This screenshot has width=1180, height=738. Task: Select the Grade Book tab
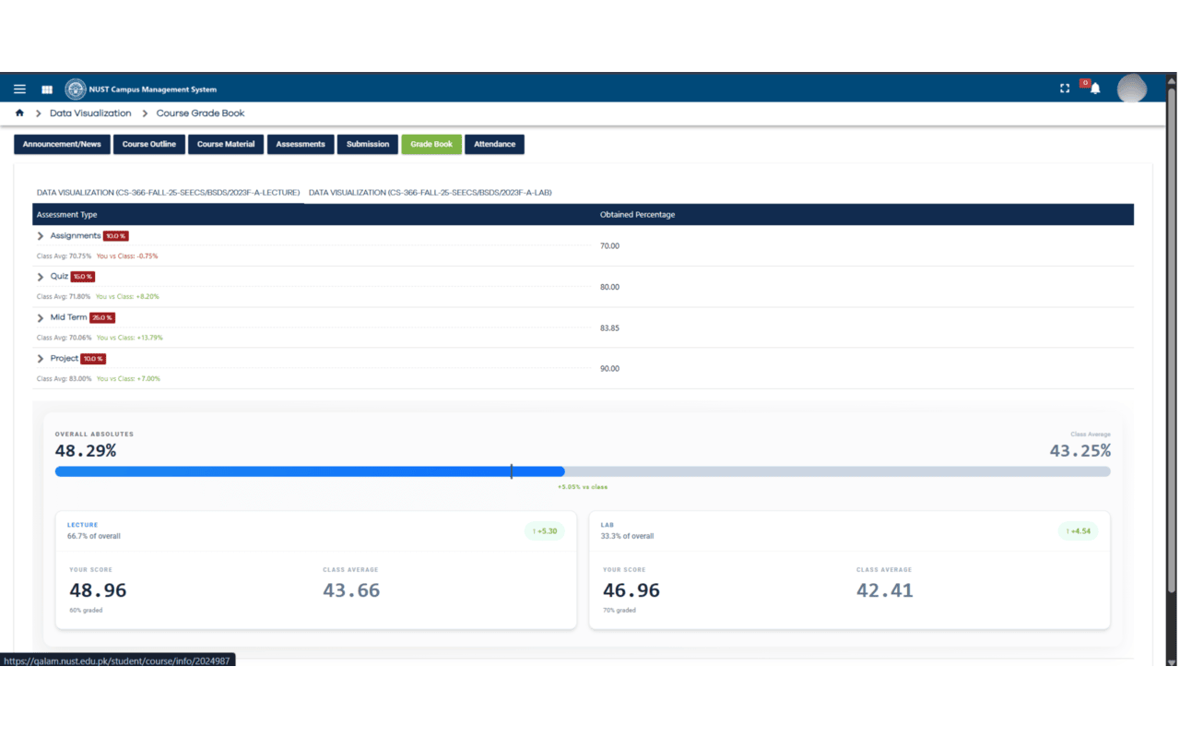431,144
